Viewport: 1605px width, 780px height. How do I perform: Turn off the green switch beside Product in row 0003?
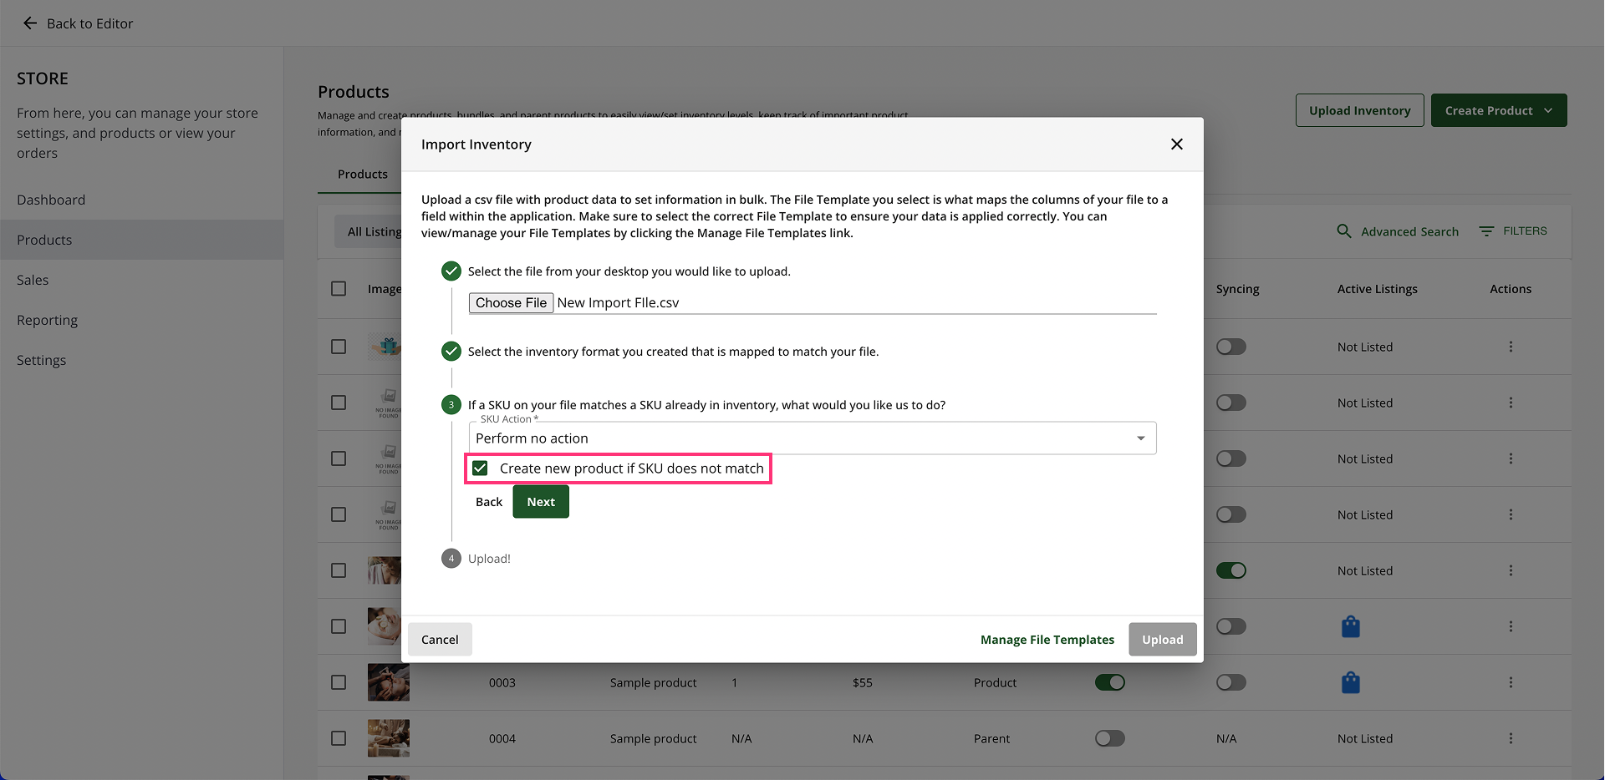pyautogui.click(x=1110, y=682)
